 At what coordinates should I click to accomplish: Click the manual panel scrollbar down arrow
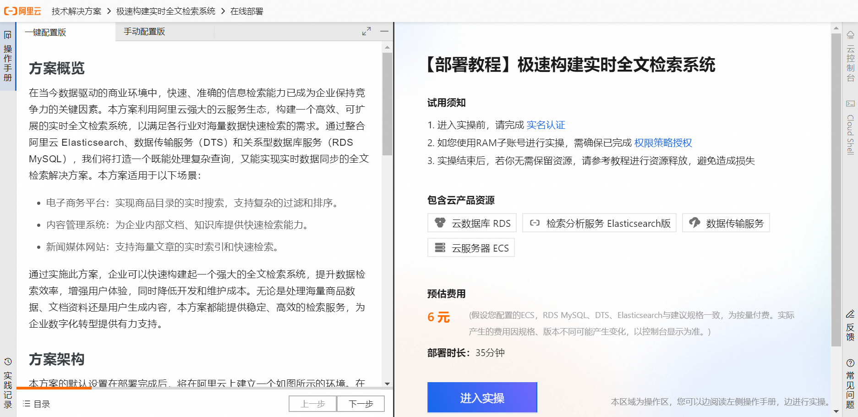[388, 384]
